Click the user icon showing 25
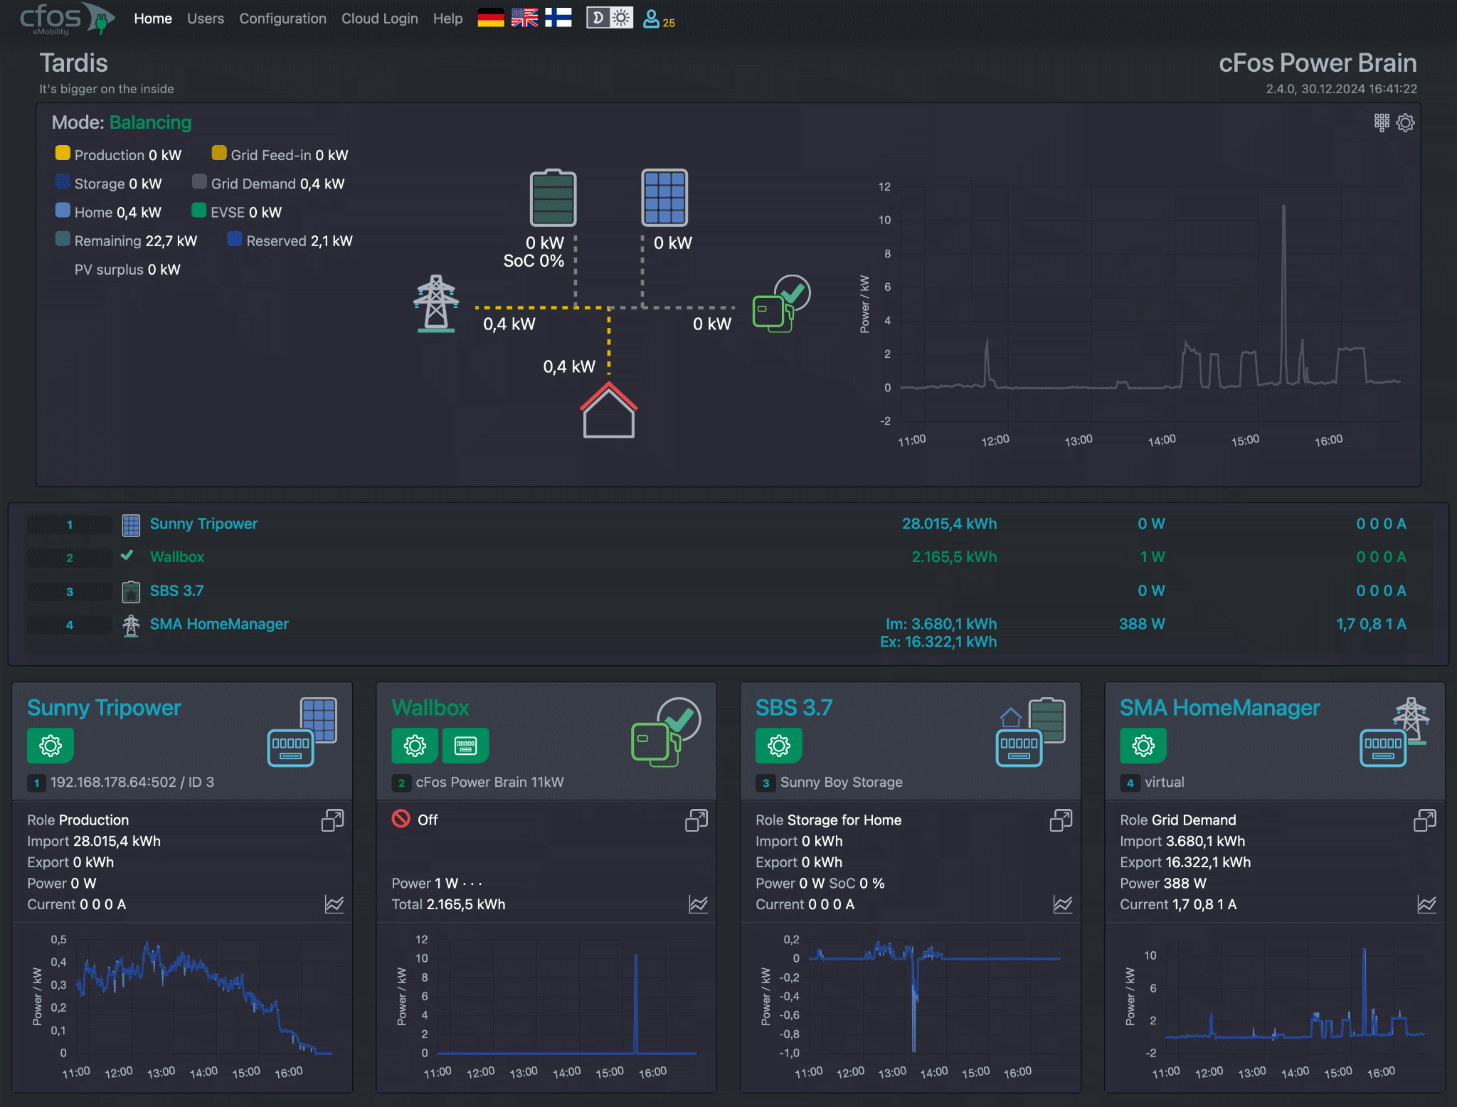The height and width of the screenshot is (1107, 1457). [x=652, y=18]
